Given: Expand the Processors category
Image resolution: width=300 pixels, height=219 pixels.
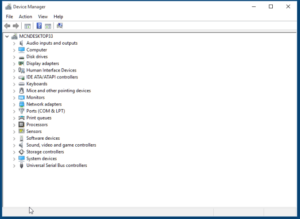Looking at the screenshot, I should tap(14, 125).
